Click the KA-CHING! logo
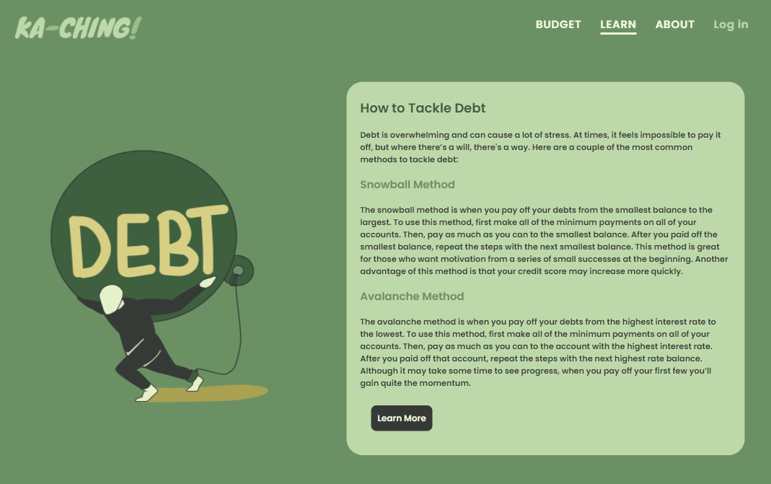The image size is (771, 484). tap(78, 27)
